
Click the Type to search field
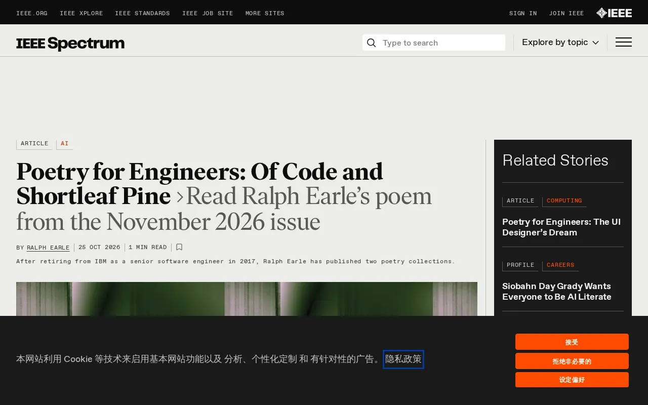pyautogui.click(x=434, y=43)
